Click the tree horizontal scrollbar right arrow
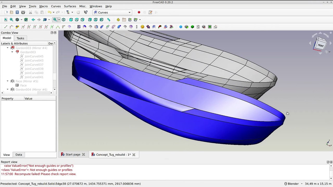 pyautogui.click(x=51, y=93)
